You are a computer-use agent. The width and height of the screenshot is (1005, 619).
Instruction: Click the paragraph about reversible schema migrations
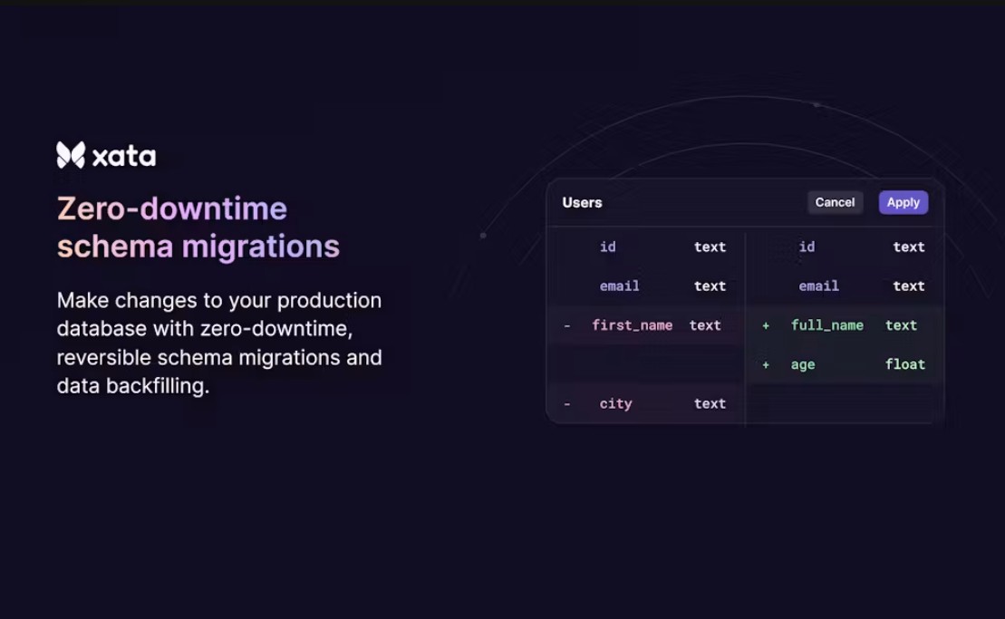(219, 343)
